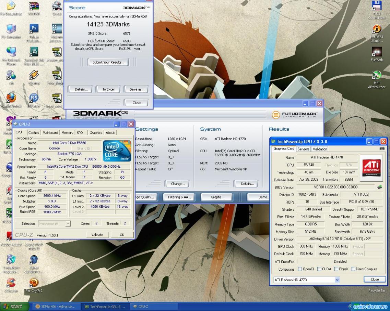Switch to the About tab in CPU-Z

coord(110,133)
